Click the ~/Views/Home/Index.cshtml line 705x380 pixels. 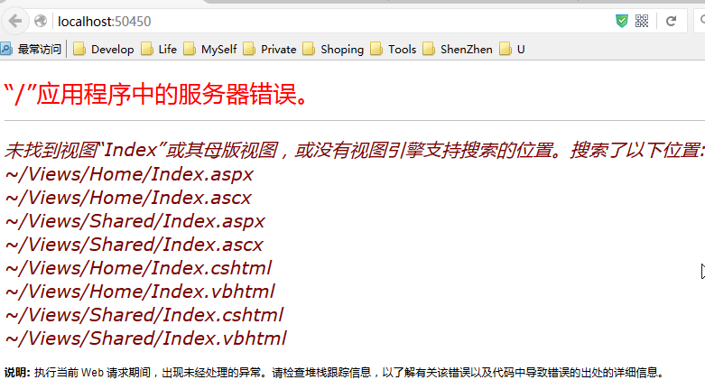138,267
